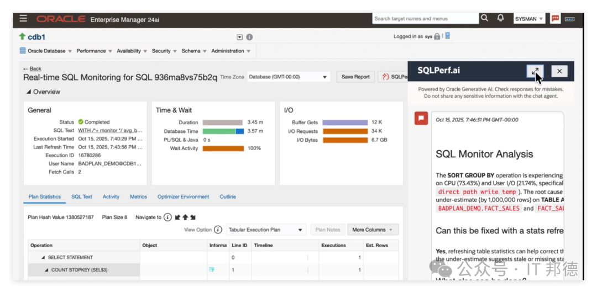Open Availability menu
This screenshot has height=293, width=597.
click(132, 51)
